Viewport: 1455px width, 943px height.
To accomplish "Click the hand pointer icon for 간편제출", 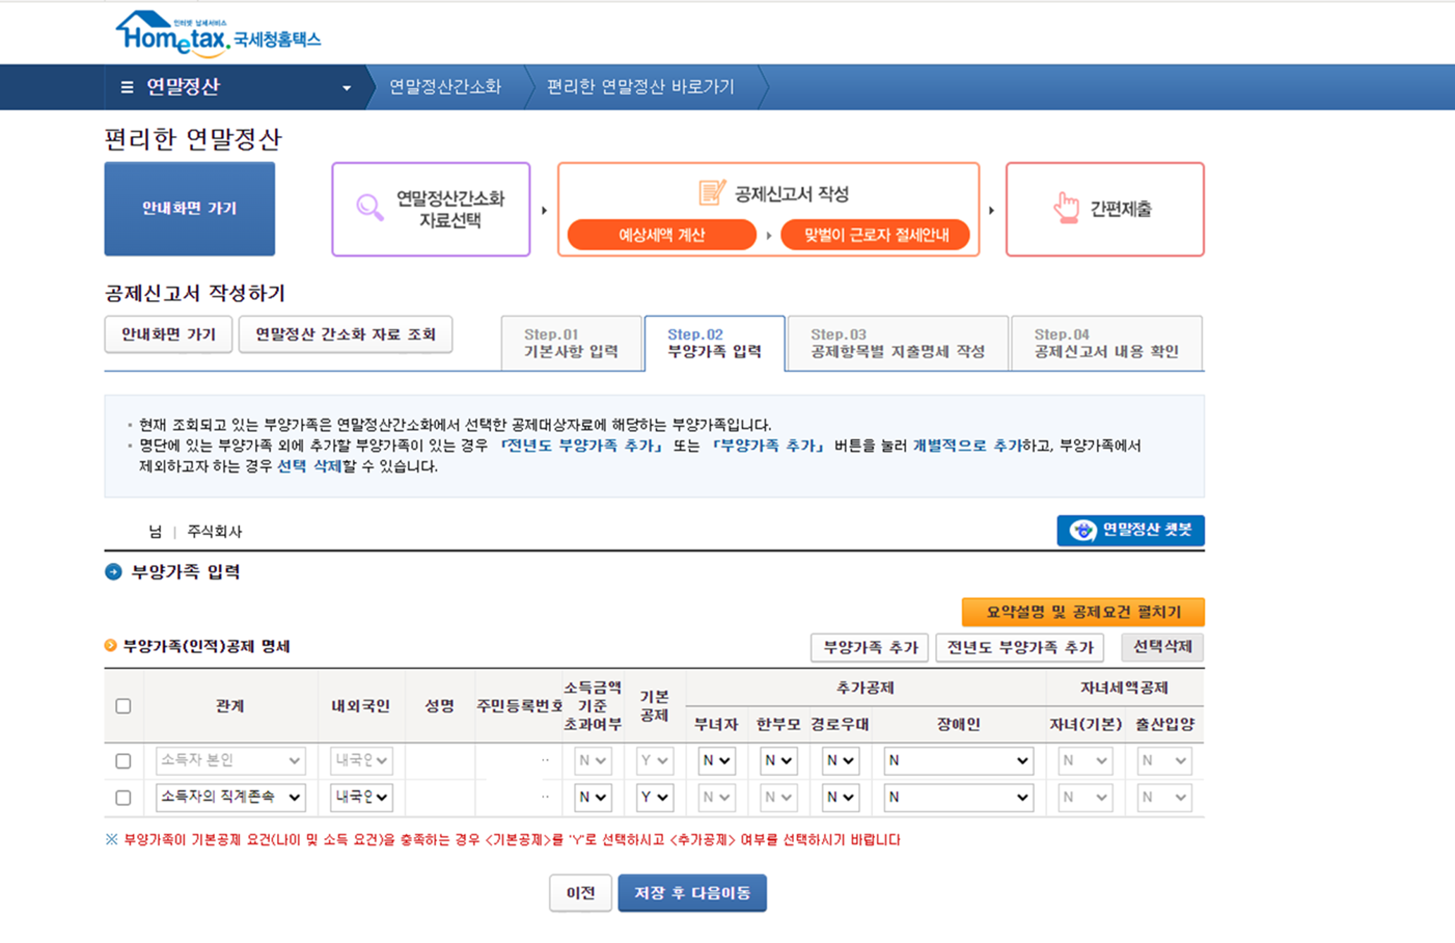I will click(1066, 208).
